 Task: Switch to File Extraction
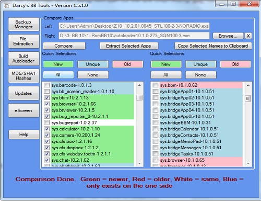pyautogui.click(x=23, y=41)
